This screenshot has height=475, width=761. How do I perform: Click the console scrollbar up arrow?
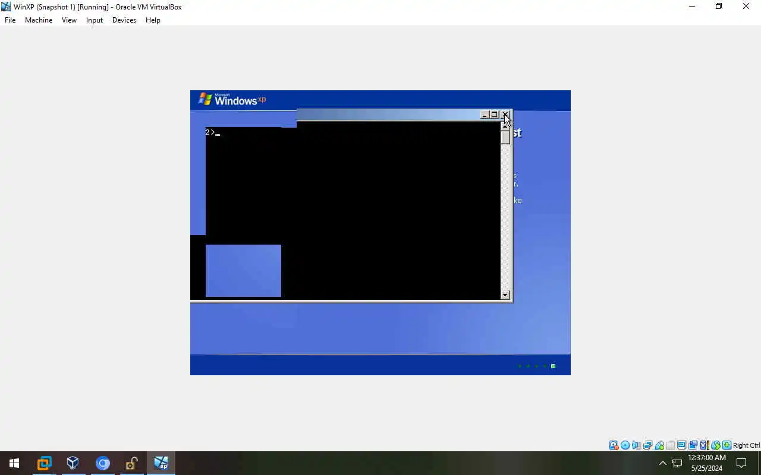(x=505, y=125)
